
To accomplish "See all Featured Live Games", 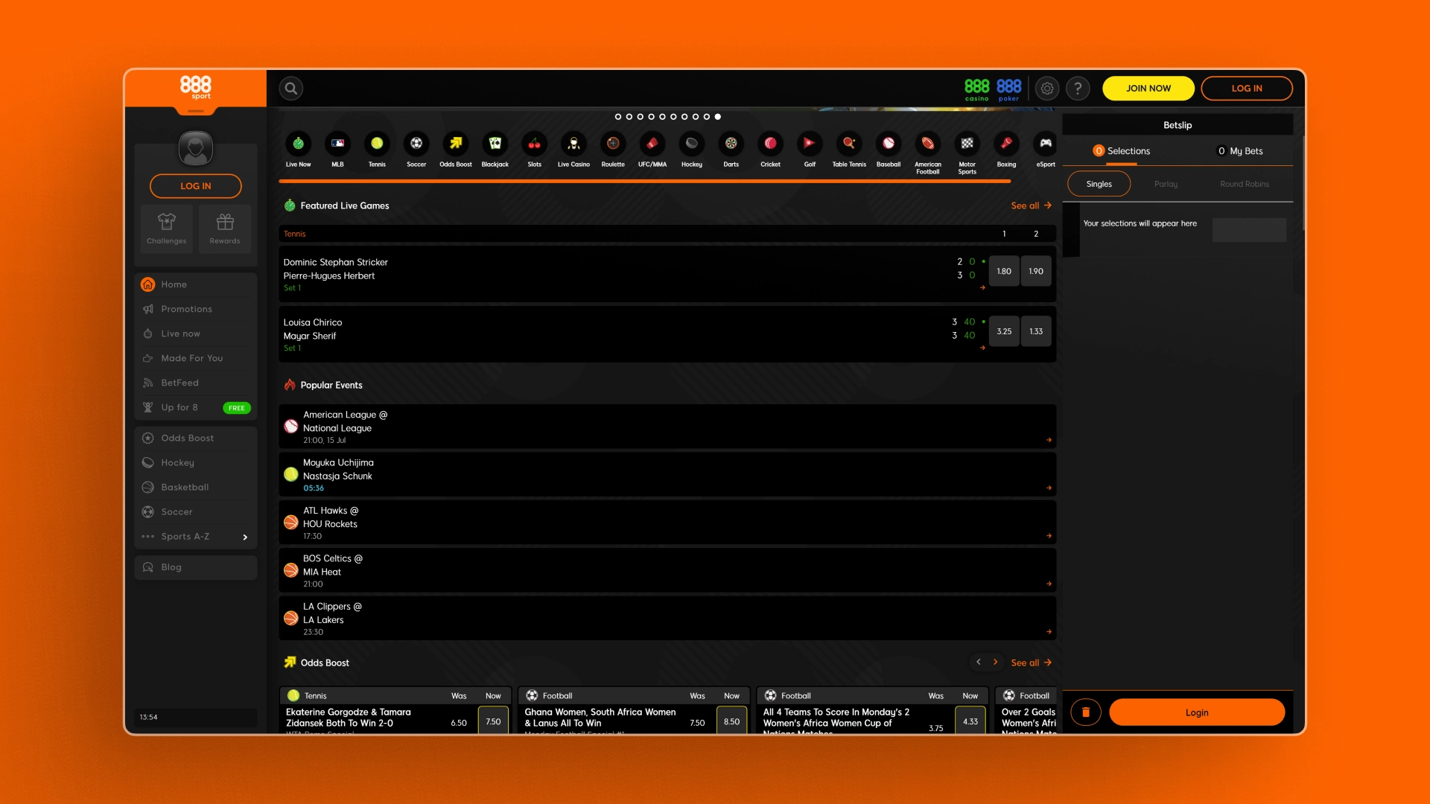I will click(x=1031, y=205).
